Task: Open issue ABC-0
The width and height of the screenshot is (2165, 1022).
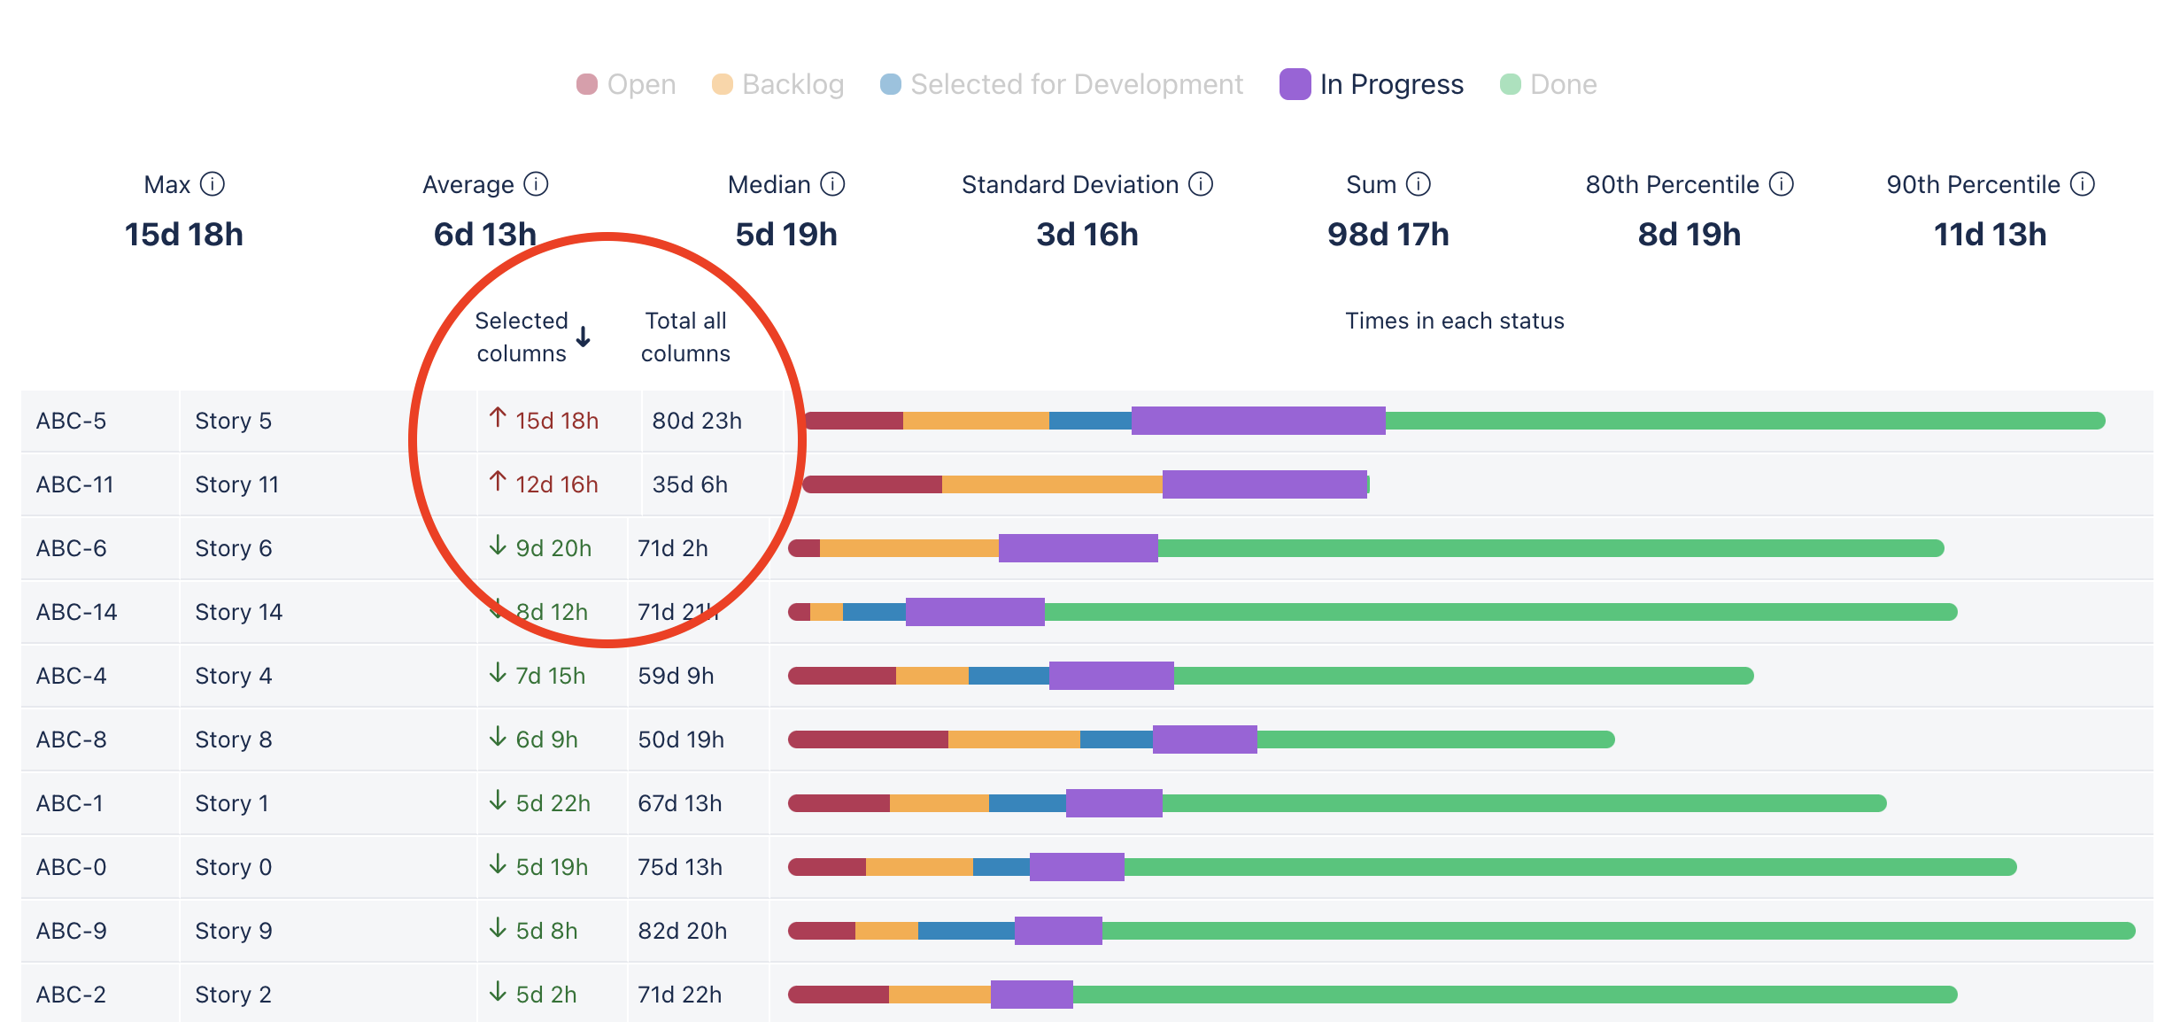Action: pyautogui.click(x=71, y=867)
